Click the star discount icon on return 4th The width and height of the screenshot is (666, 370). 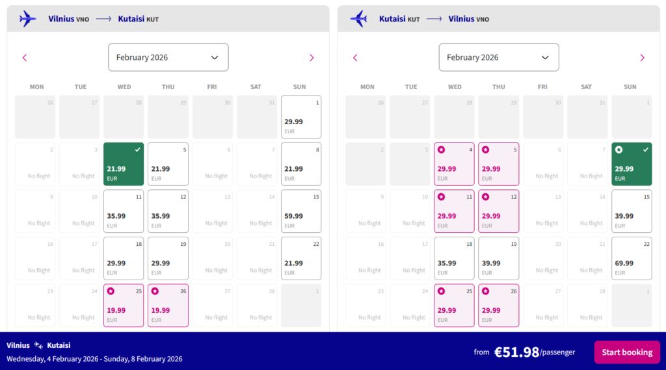pos(441,150)
